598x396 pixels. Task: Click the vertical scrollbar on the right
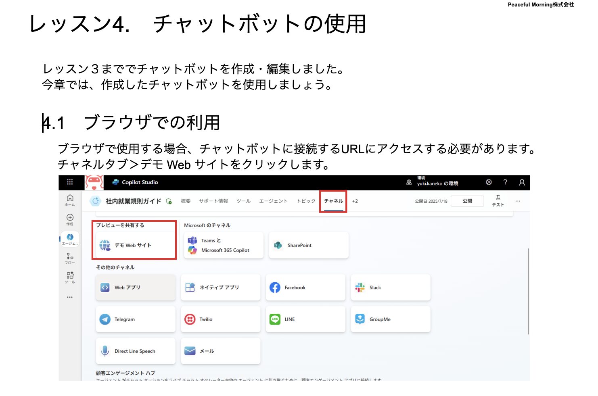click(x=528, y=291)
